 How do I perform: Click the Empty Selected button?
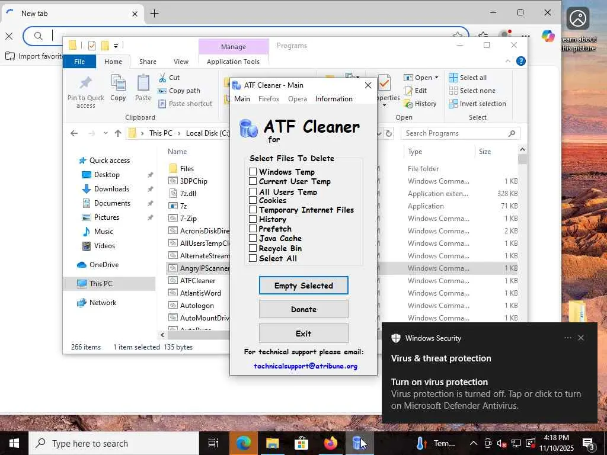pyautogui.click(x=303, y=286)
